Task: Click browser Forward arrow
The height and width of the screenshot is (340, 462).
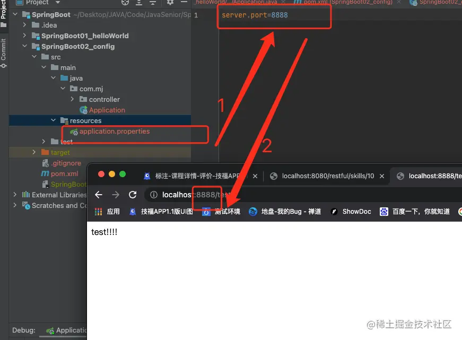Action: pos(116,195)
